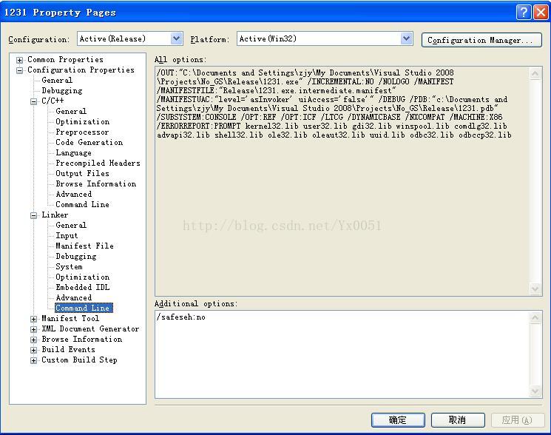Open the Preprocessor page

click(82, 132)
